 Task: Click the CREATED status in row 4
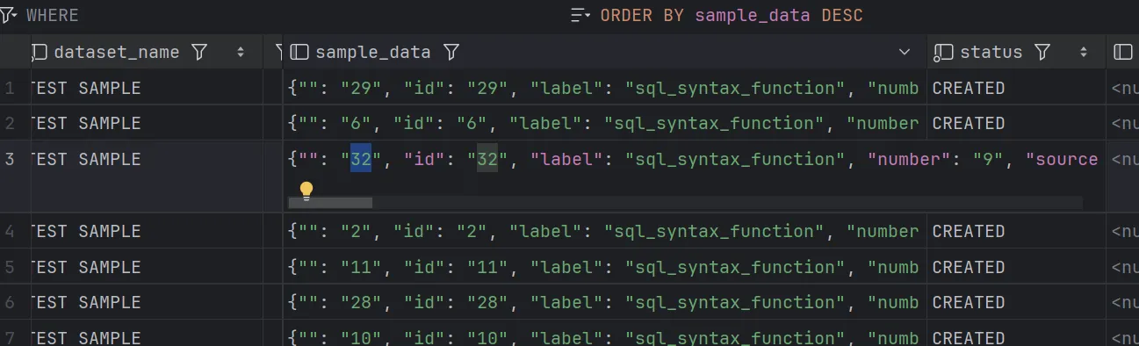coord(969,231)
